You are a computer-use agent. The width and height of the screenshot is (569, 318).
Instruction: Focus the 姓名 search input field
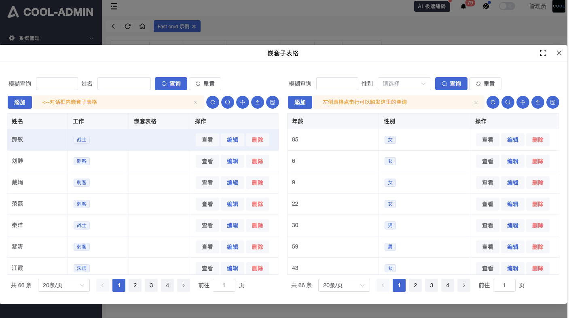(124, 84)
